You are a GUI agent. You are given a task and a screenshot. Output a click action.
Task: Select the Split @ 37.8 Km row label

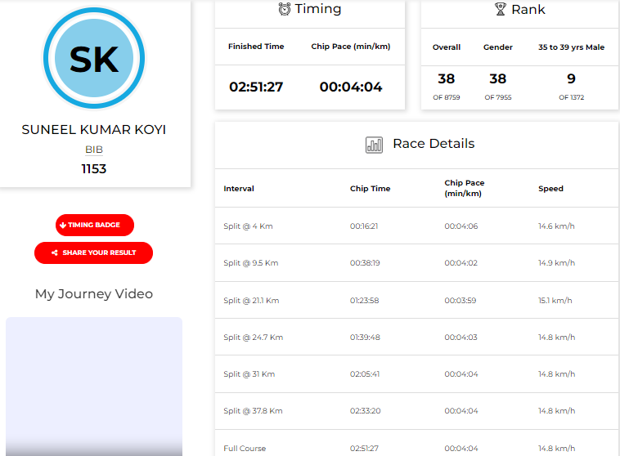[253, 410]
